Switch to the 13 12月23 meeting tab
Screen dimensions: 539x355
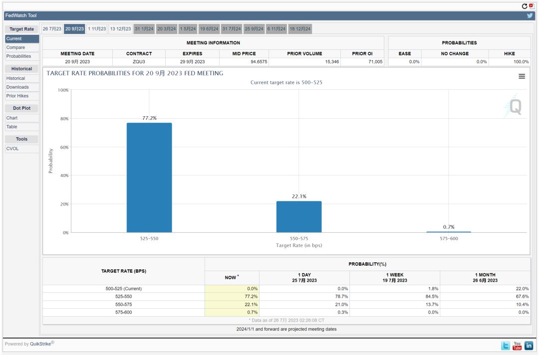(120, 29)
